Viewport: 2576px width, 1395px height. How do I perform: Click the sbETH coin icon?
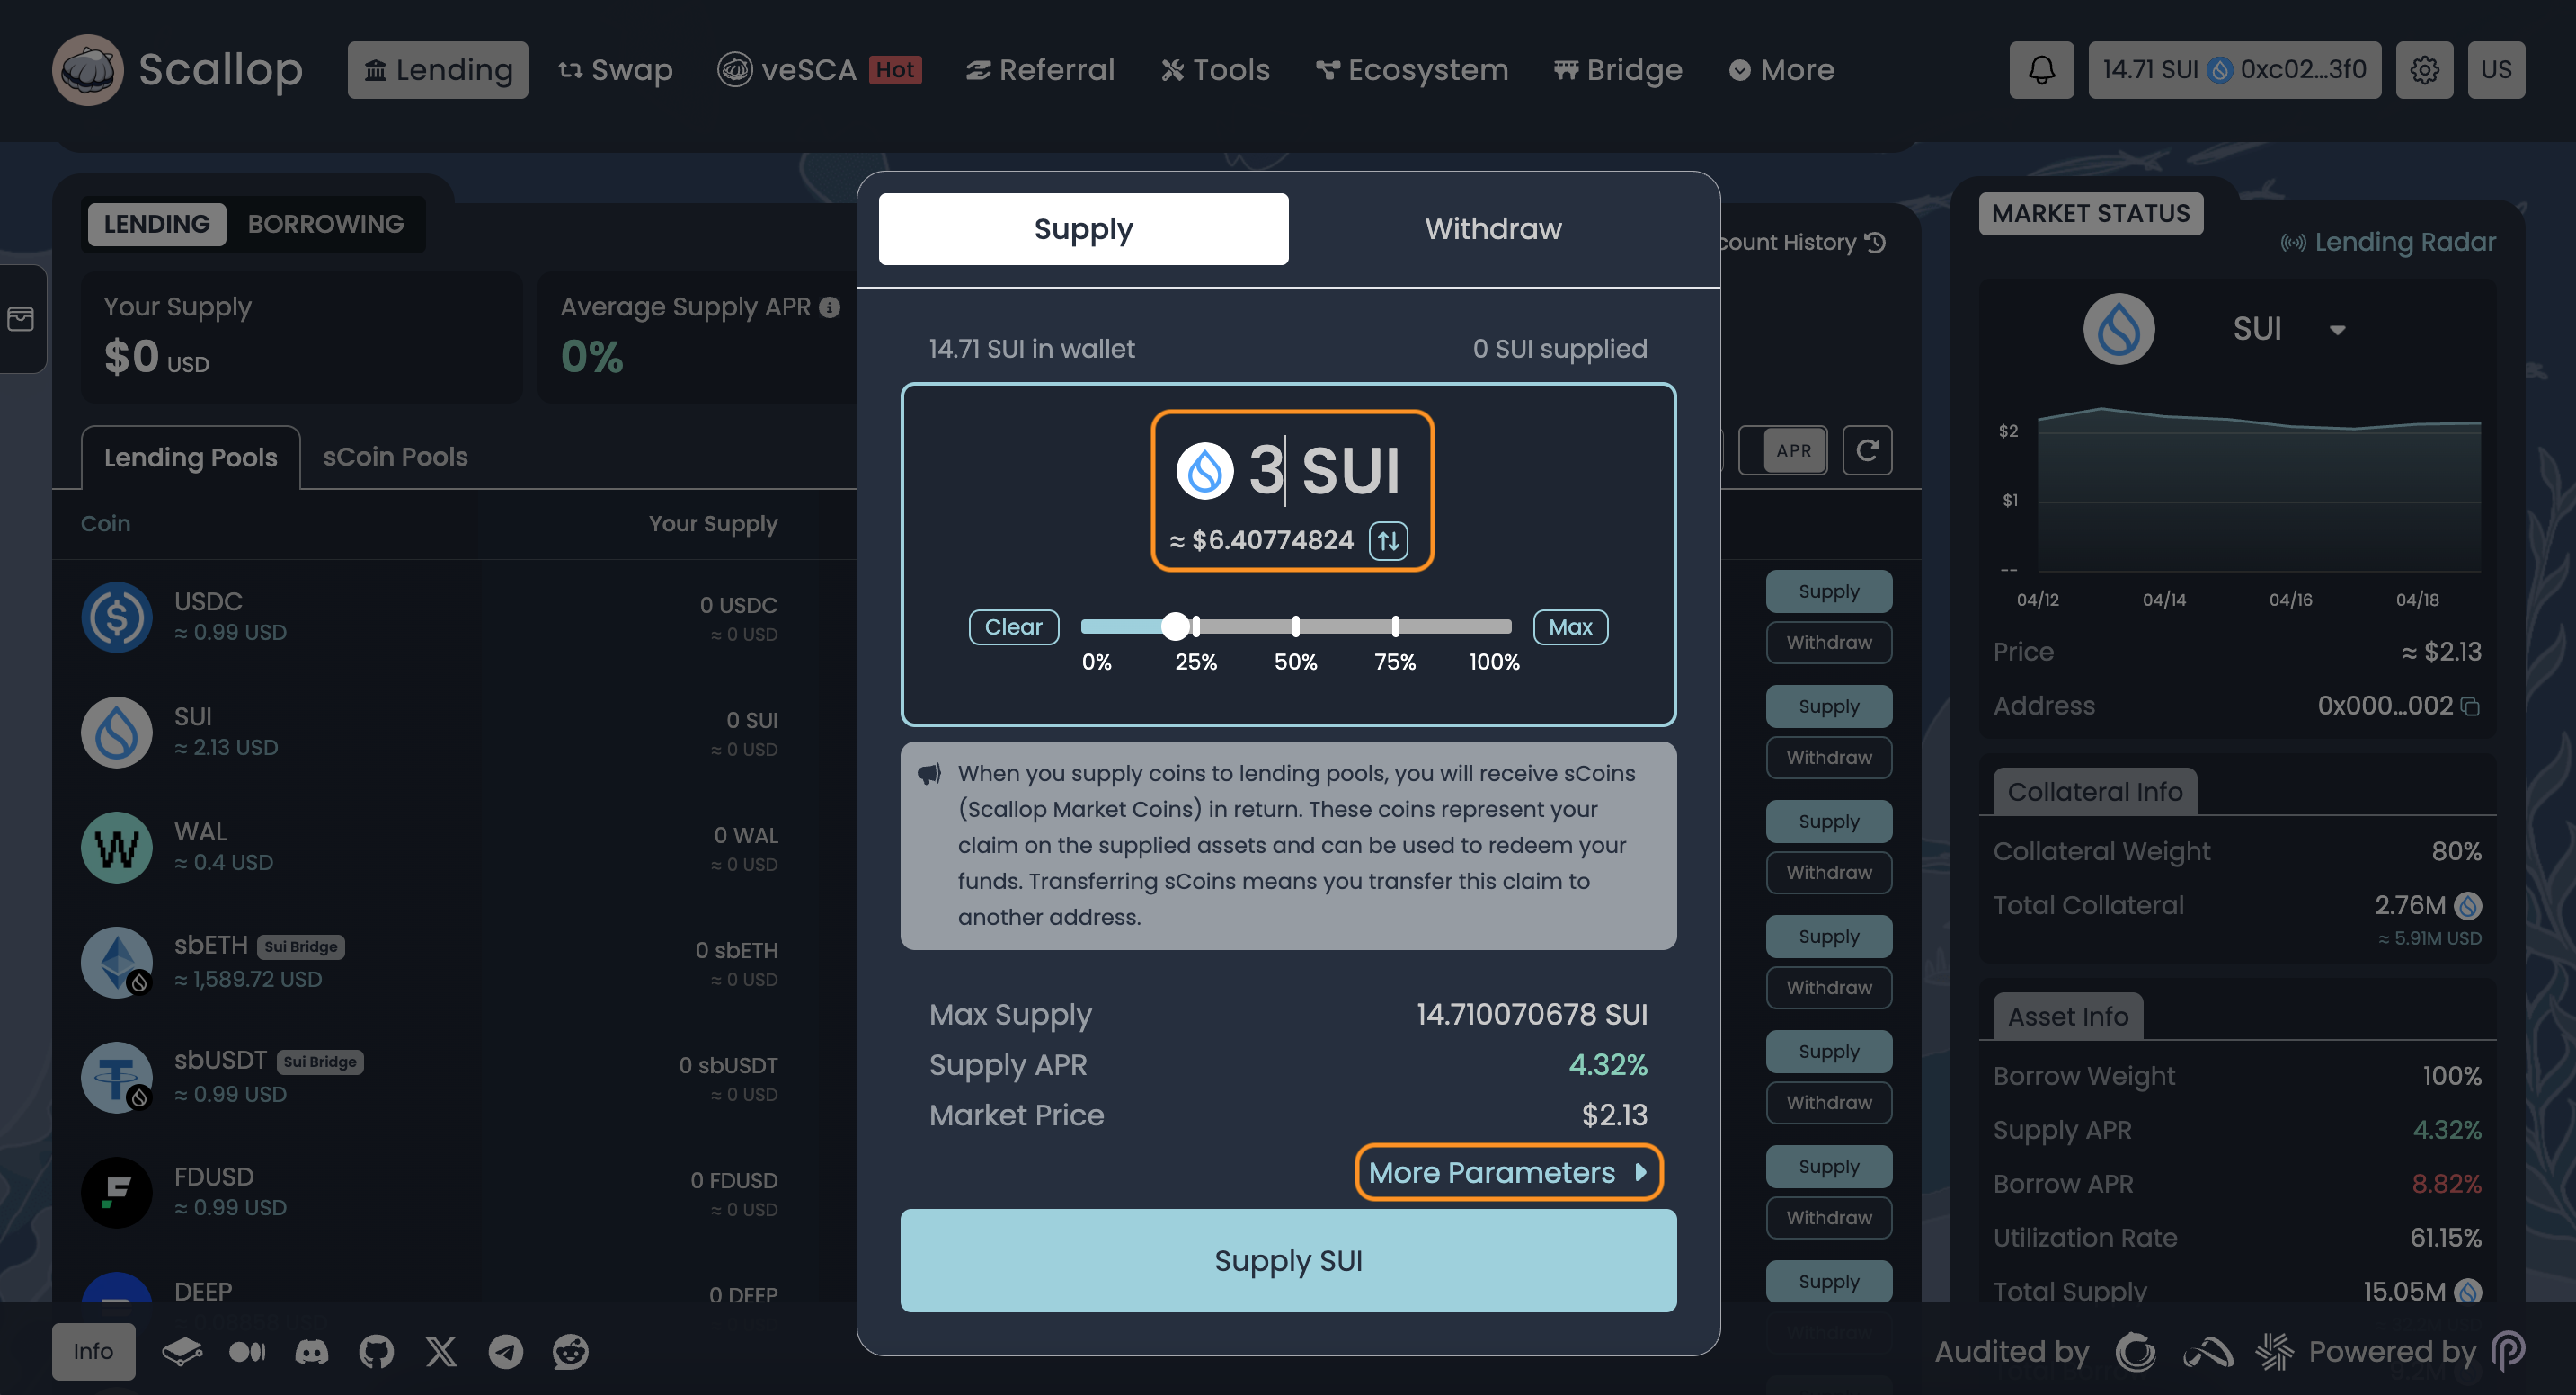tap(117, 962)
